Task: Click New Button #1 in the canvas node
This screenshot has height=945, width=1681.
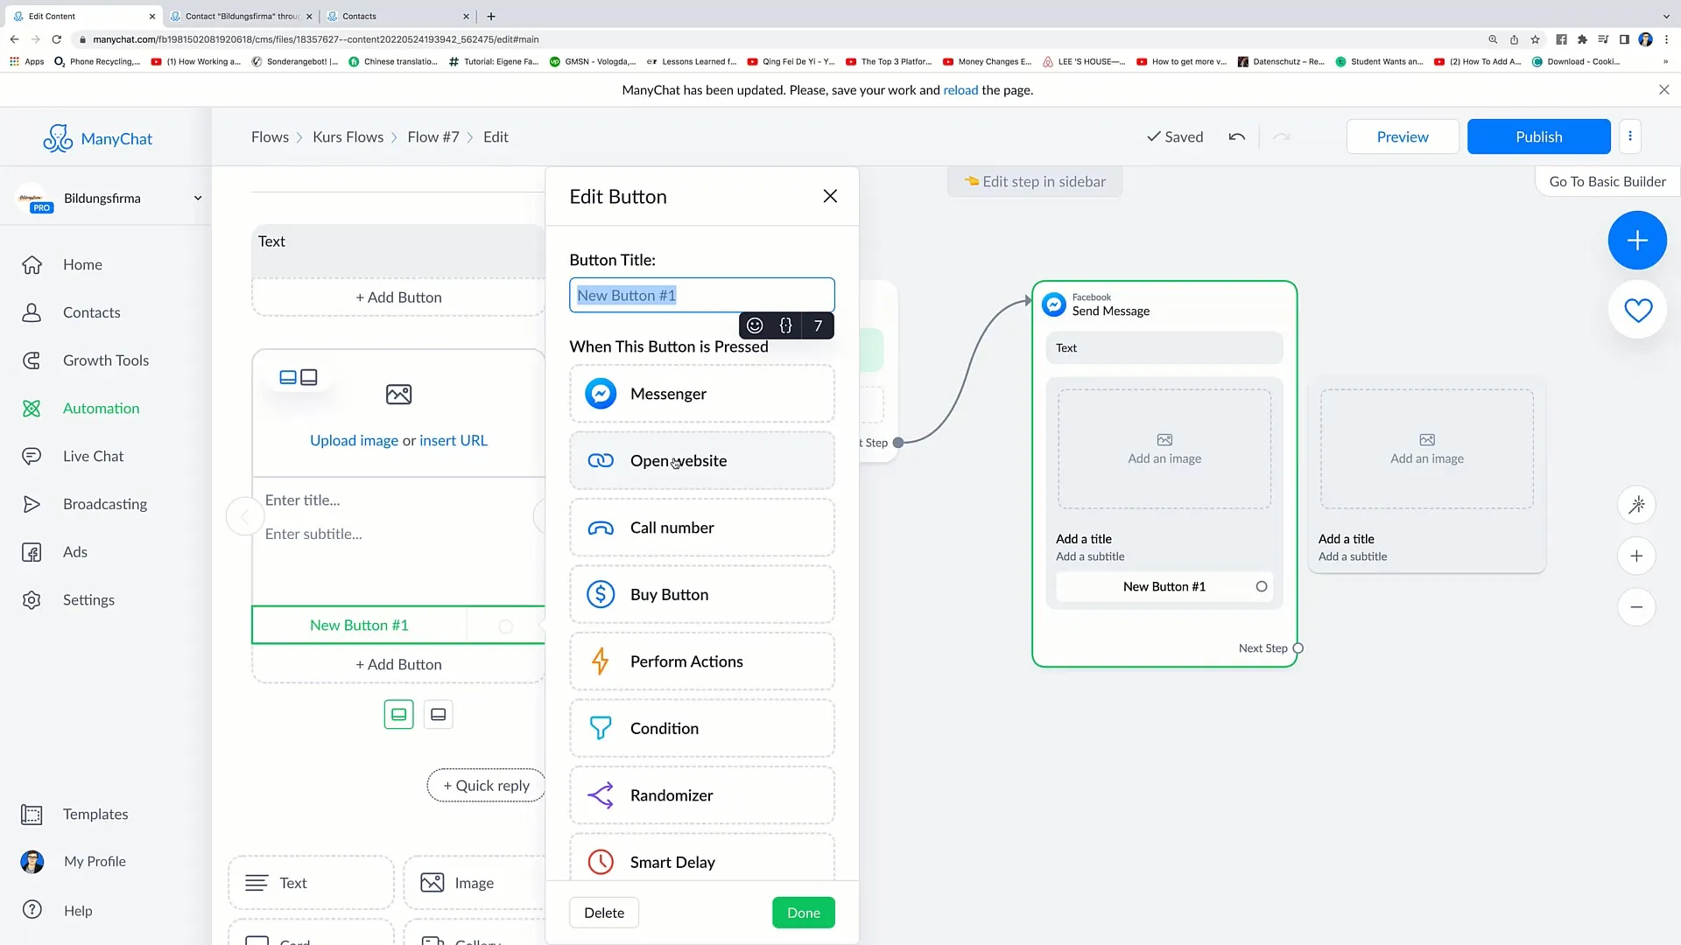Action: click(1164, 587)
